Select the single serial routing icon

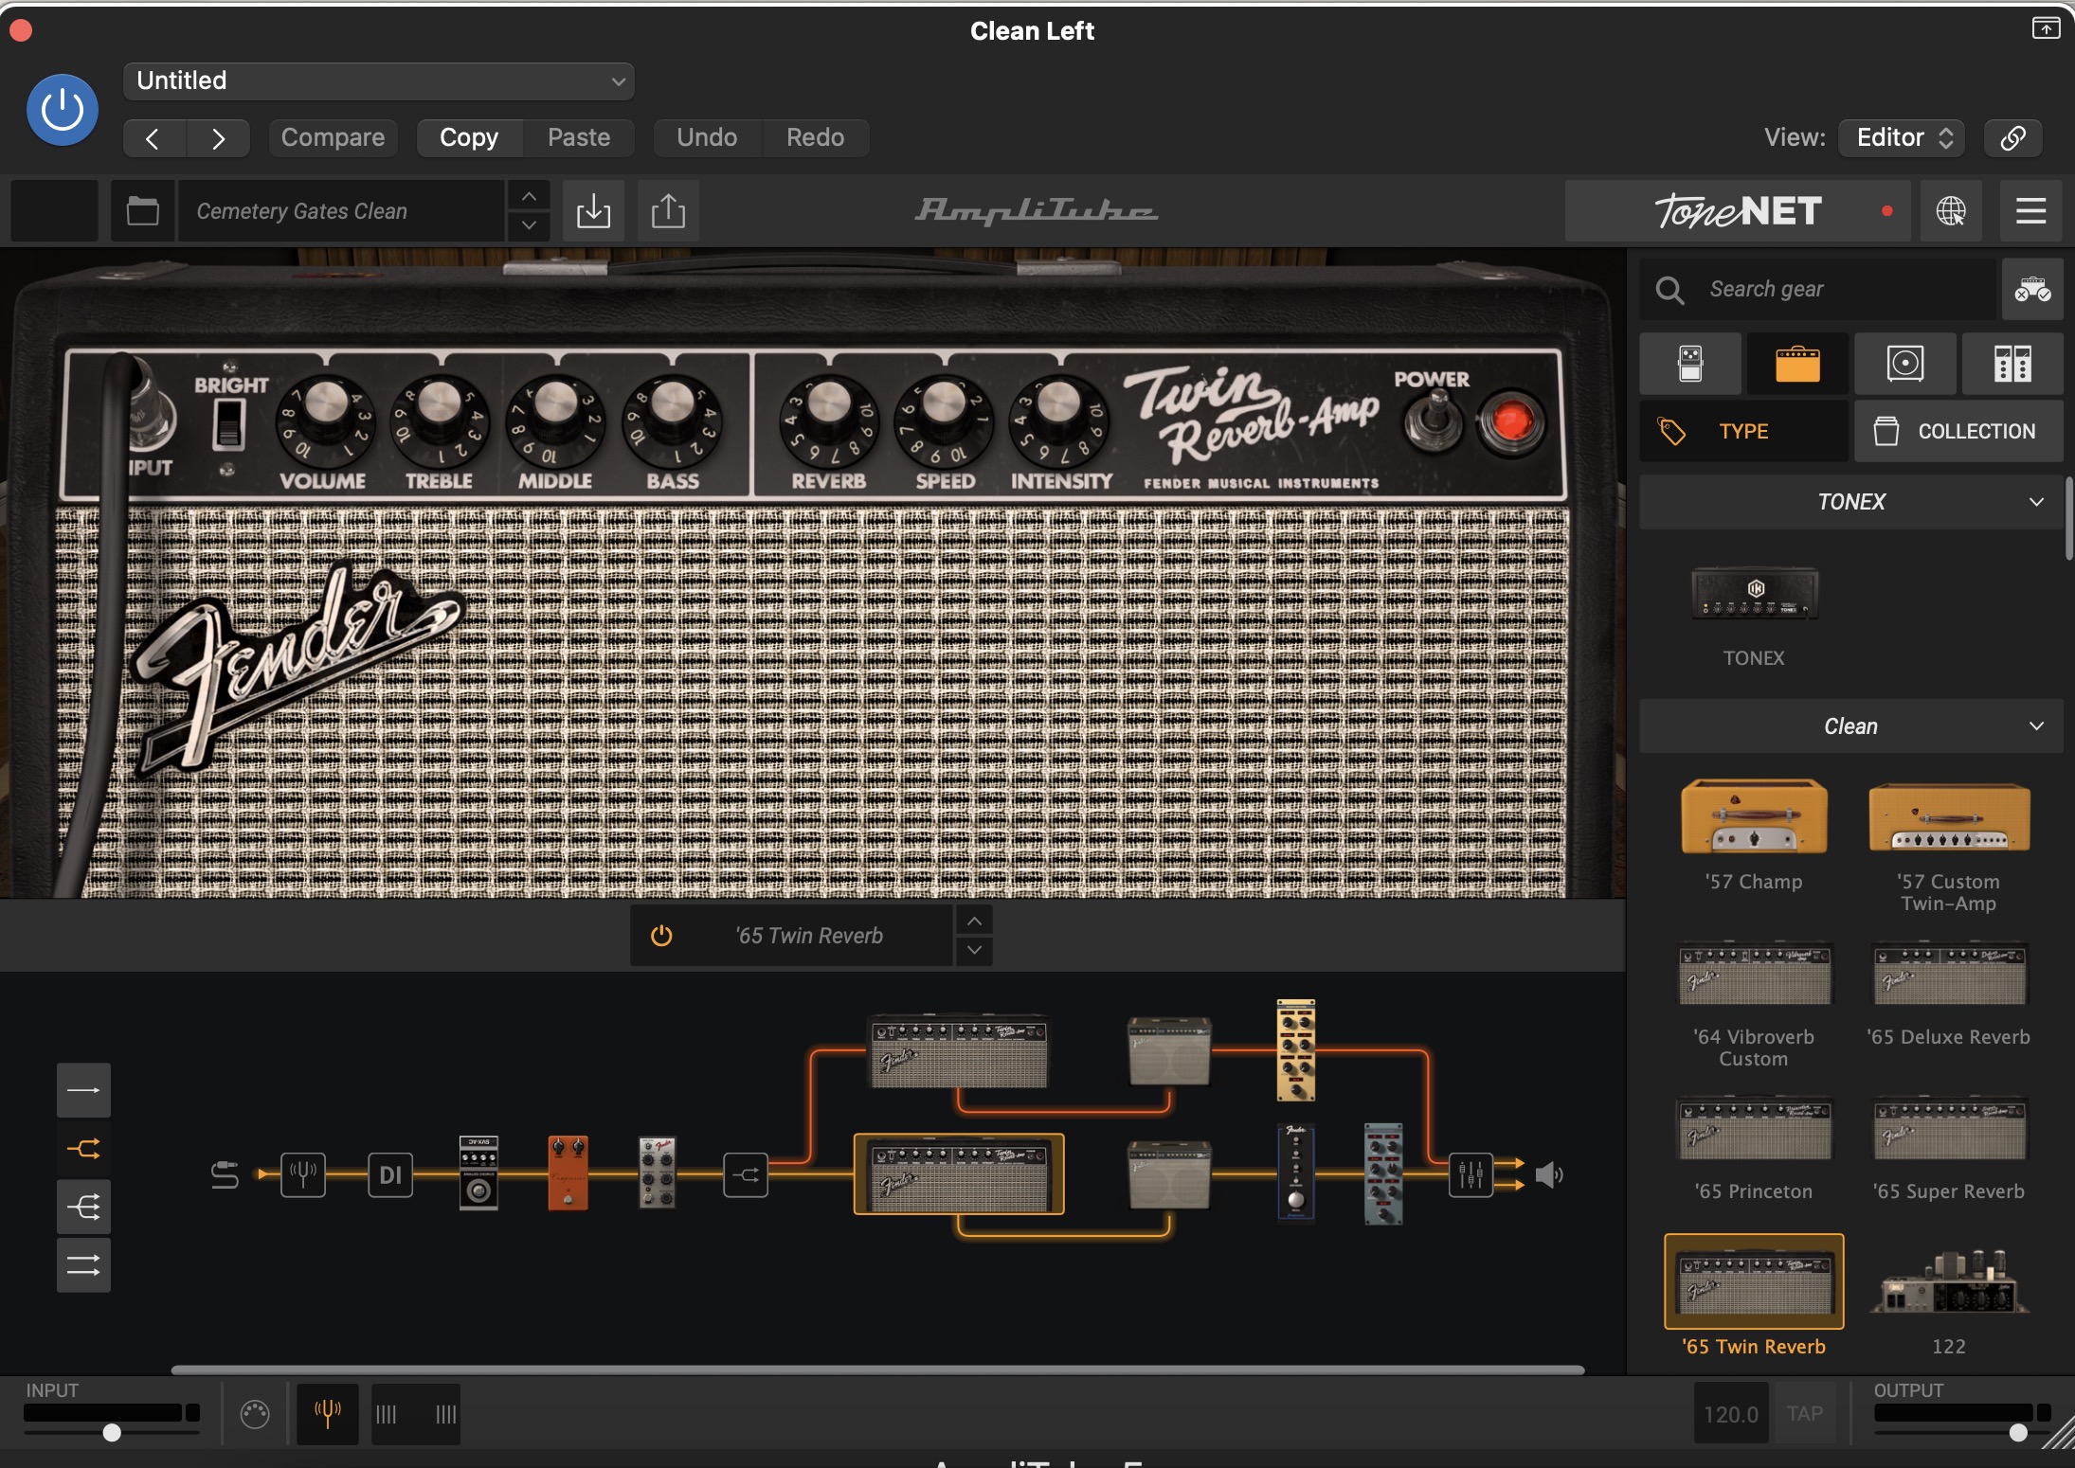click(83, 1090)
